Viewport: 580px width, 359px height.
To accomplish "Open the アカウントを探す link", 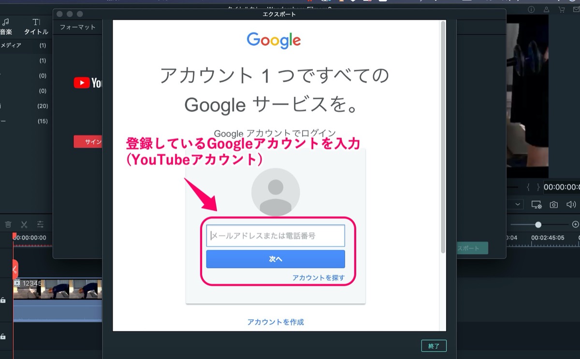I will (x=319, y=278).
